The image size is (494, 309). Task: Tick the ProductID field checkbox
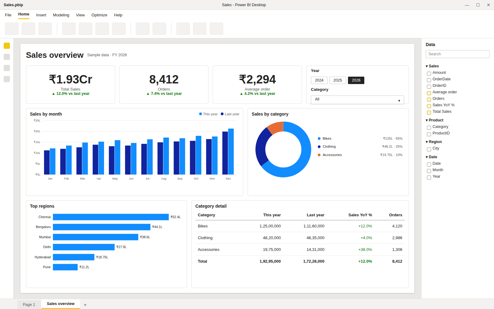pyautogui.click(x=429, y=134)
